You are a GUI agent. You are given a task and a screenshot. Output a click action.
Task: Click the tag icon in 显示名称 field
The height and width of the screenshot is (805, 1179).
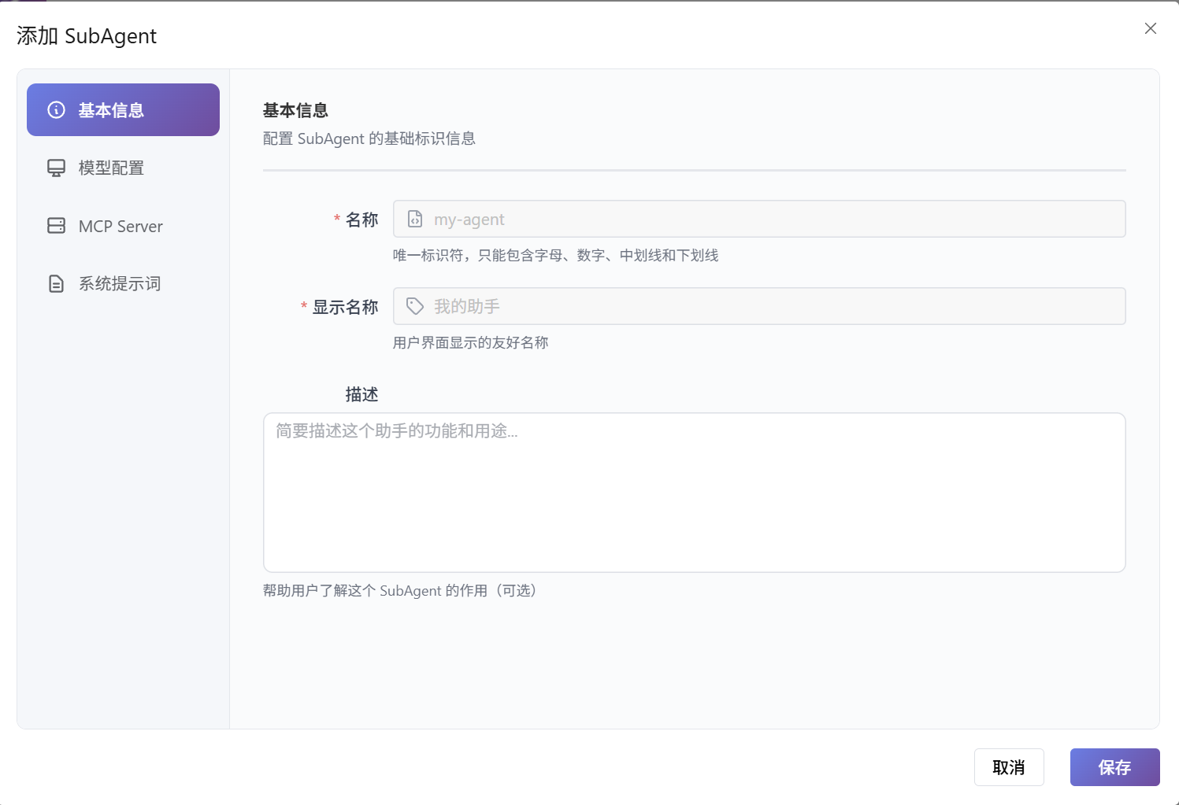[x=415, y=307]
